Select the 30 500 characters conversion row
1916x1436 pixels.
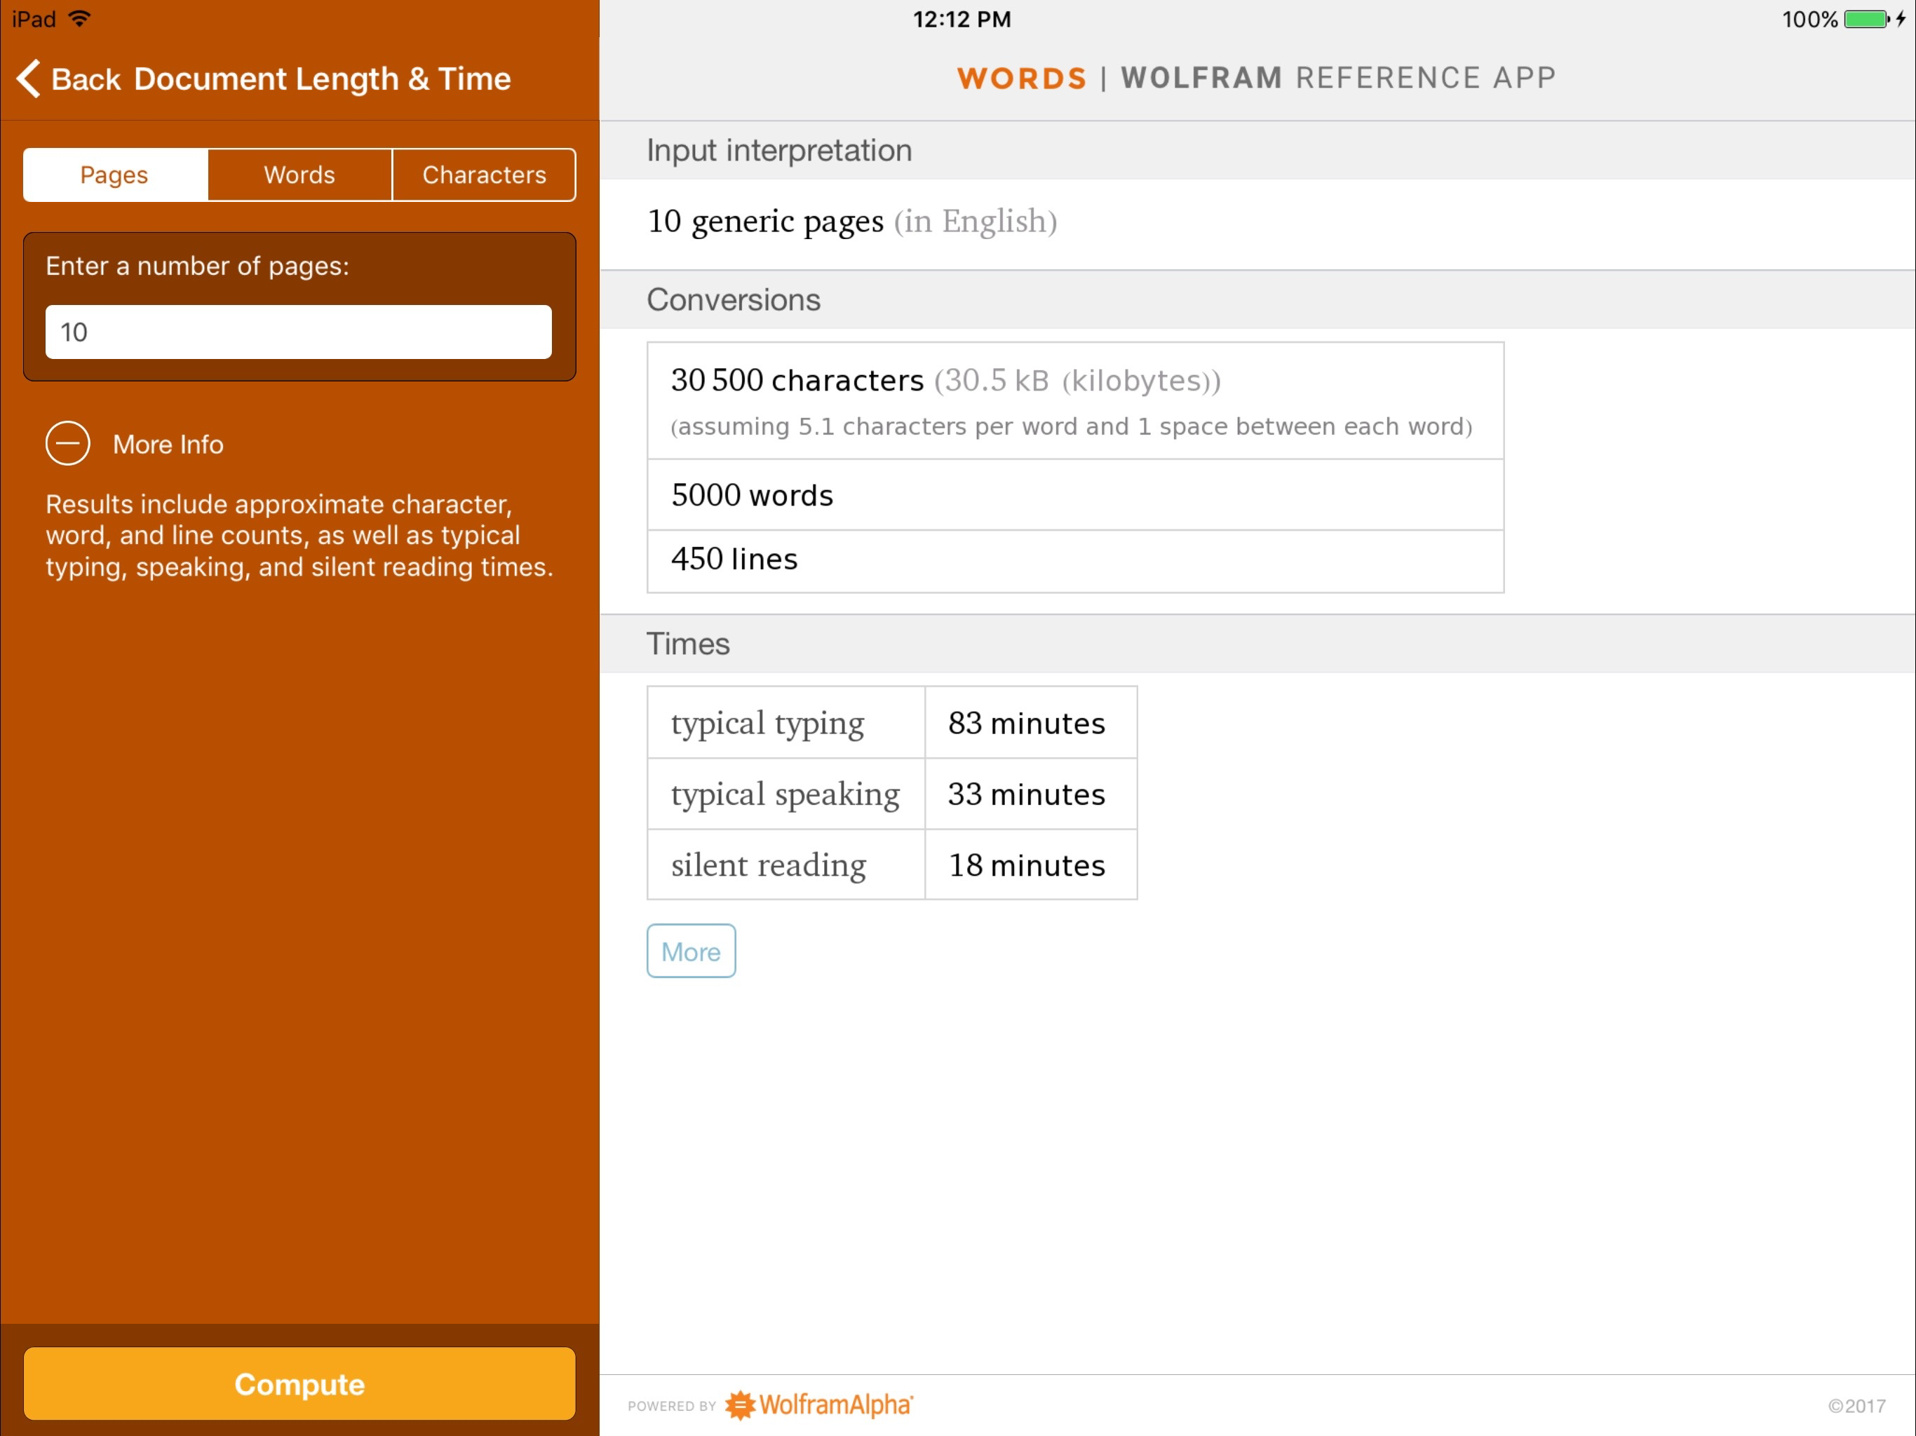1074,401
